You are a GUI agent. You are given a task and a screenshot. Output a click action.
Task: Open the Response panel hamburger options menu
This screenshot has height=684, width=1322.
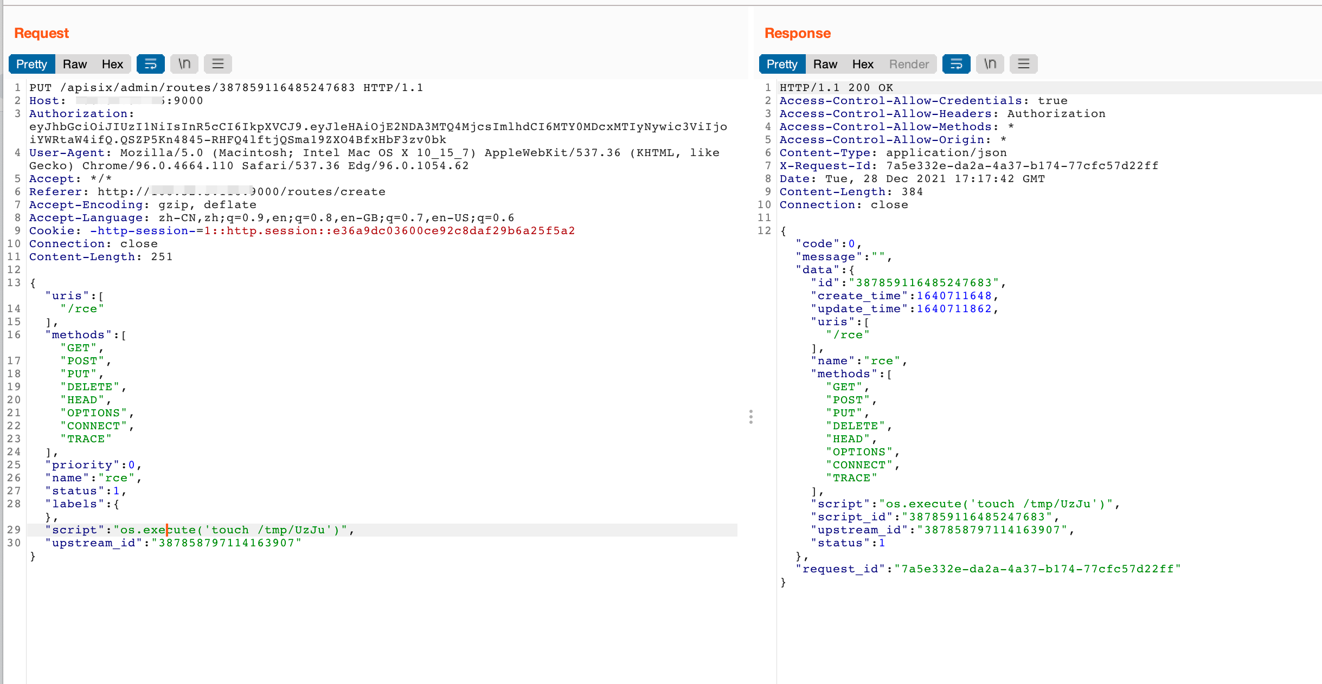1024,64
